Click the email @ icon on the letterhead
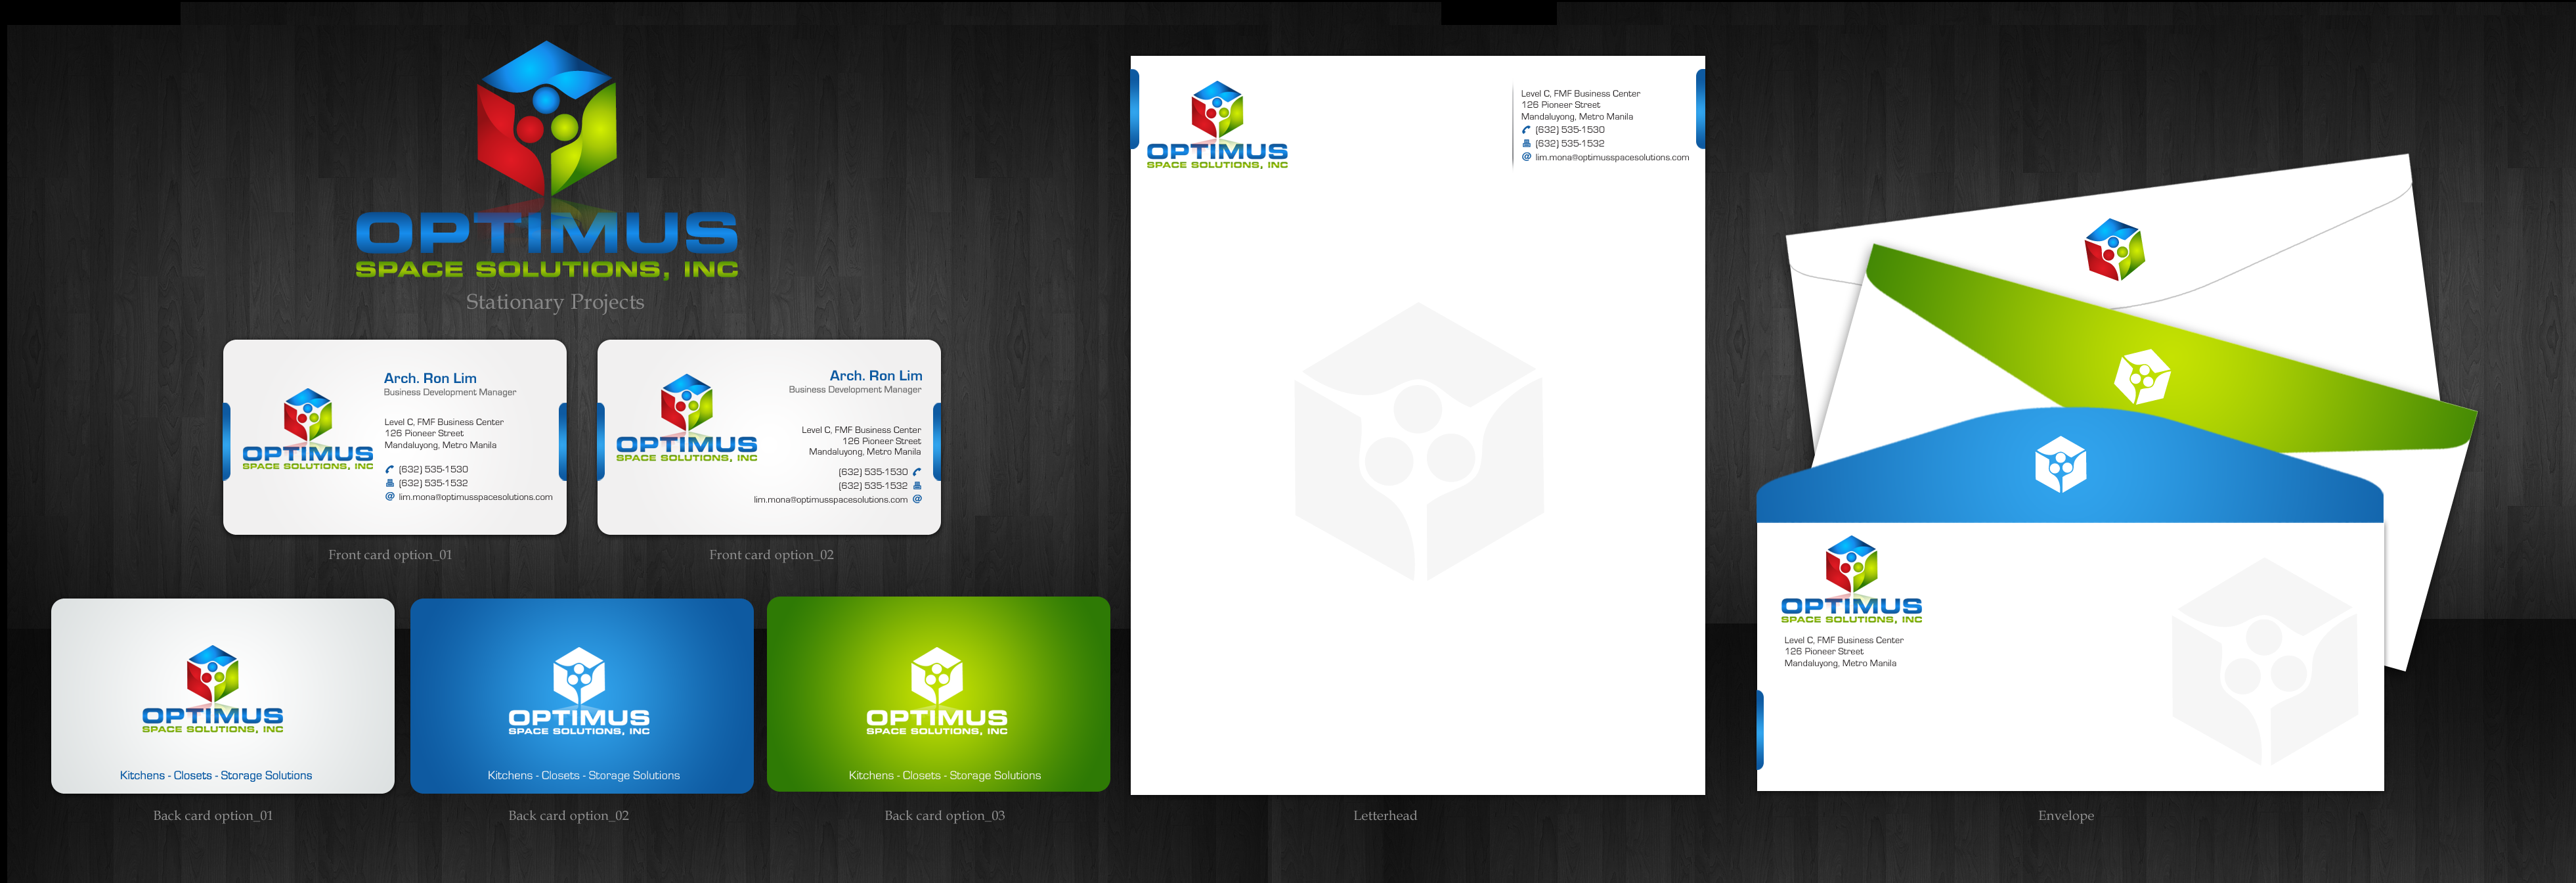The height and width of the screenshot is (883, 2576). 1526,157
